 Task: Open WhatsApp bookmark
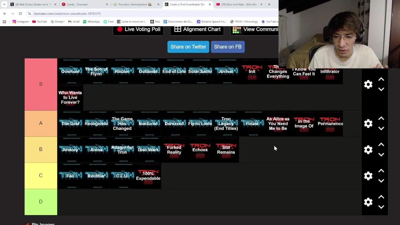coord(91,22)
